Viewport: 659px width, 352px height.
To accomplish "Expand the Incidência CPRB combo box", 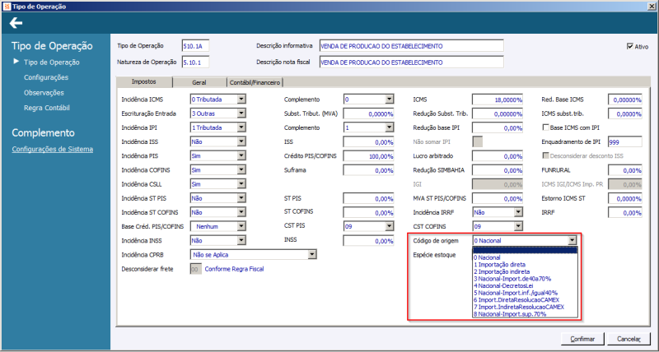I will pyautogui.click(x=311, y=255).
